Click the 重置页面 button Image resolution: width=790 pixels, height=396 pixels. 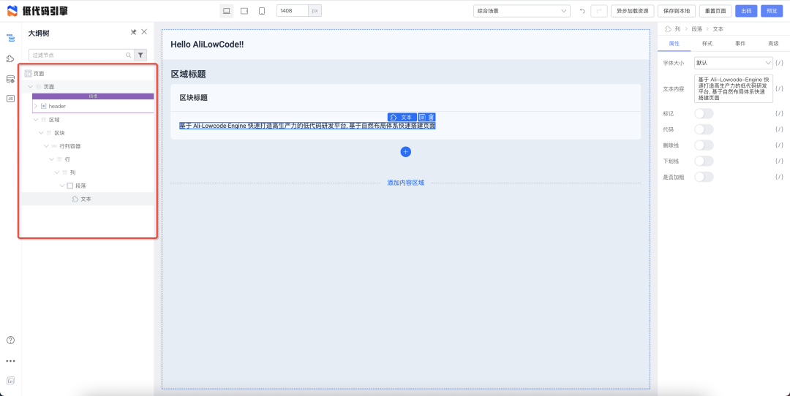pyautogui.click(x=715, y=11)
